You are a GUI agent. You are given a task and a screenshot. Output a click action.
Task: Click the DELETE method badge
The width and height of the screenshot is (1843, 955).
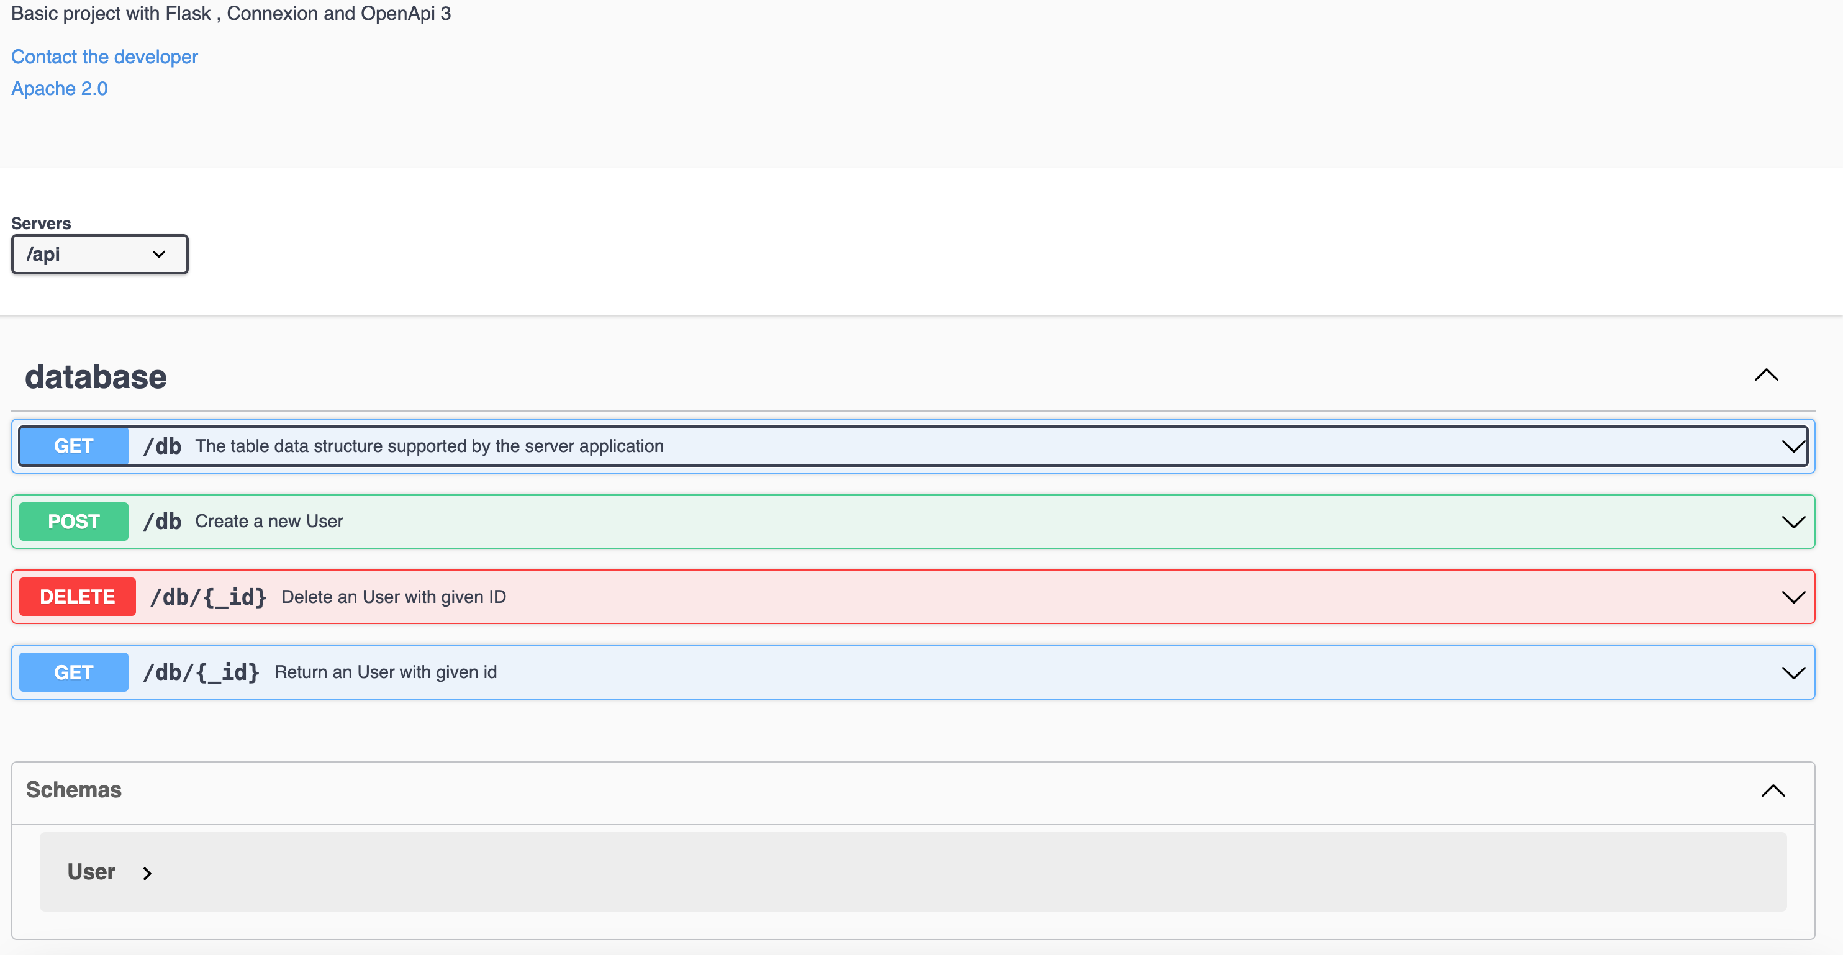77,597
